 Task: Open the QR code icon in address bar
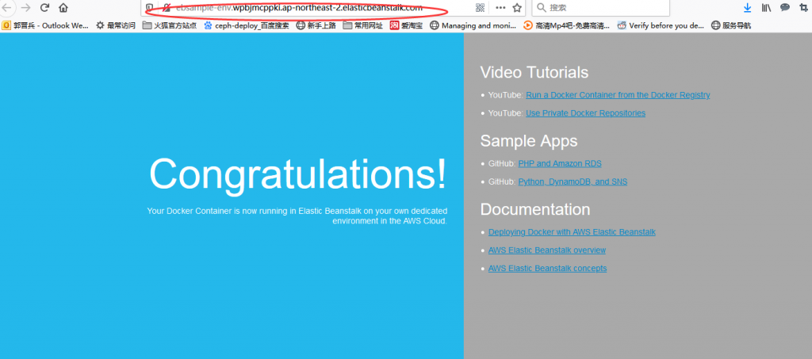pyautogui.click(x=481, y=7)
